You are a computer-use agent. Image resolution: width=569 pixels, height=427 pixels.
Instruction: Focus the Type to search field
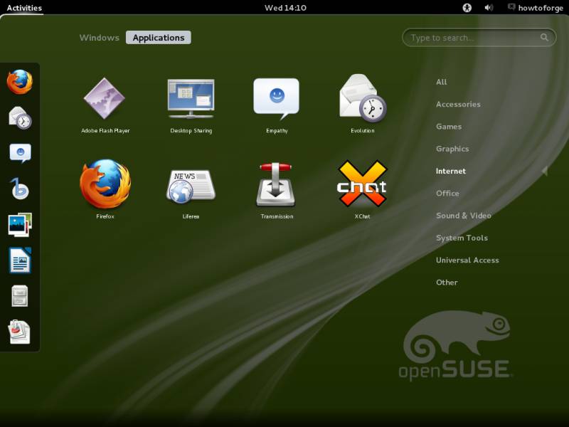tap(479, 38)
